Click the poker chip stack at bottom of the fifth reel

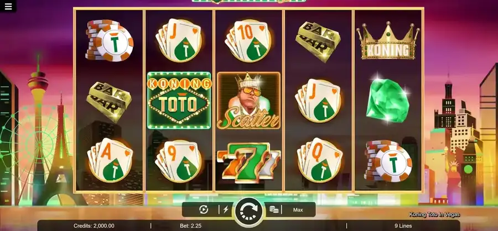387,161
